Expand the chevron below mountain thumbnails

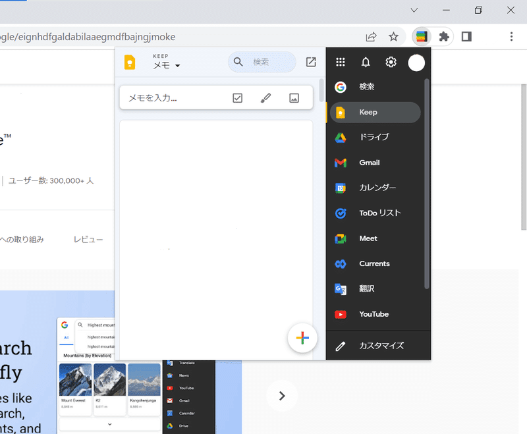(109, 424)
